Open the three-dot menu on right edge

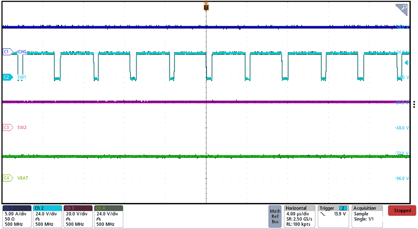tap(414, 104)
